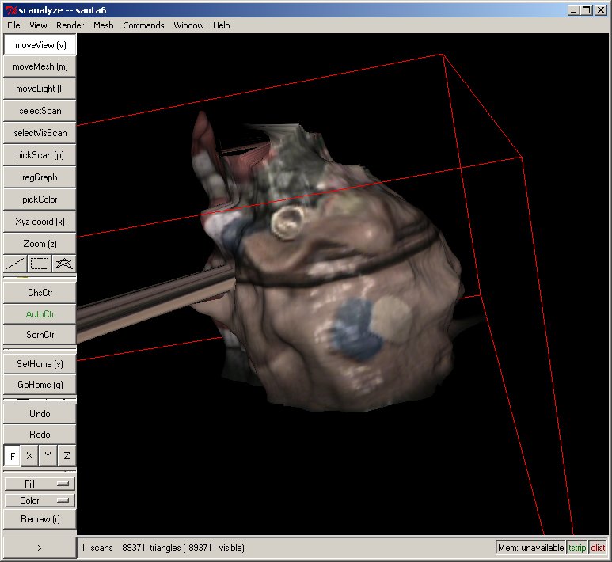Expand the side panel with > button
The width and height of the screenshot is (612, 562).
click(40, 548)
